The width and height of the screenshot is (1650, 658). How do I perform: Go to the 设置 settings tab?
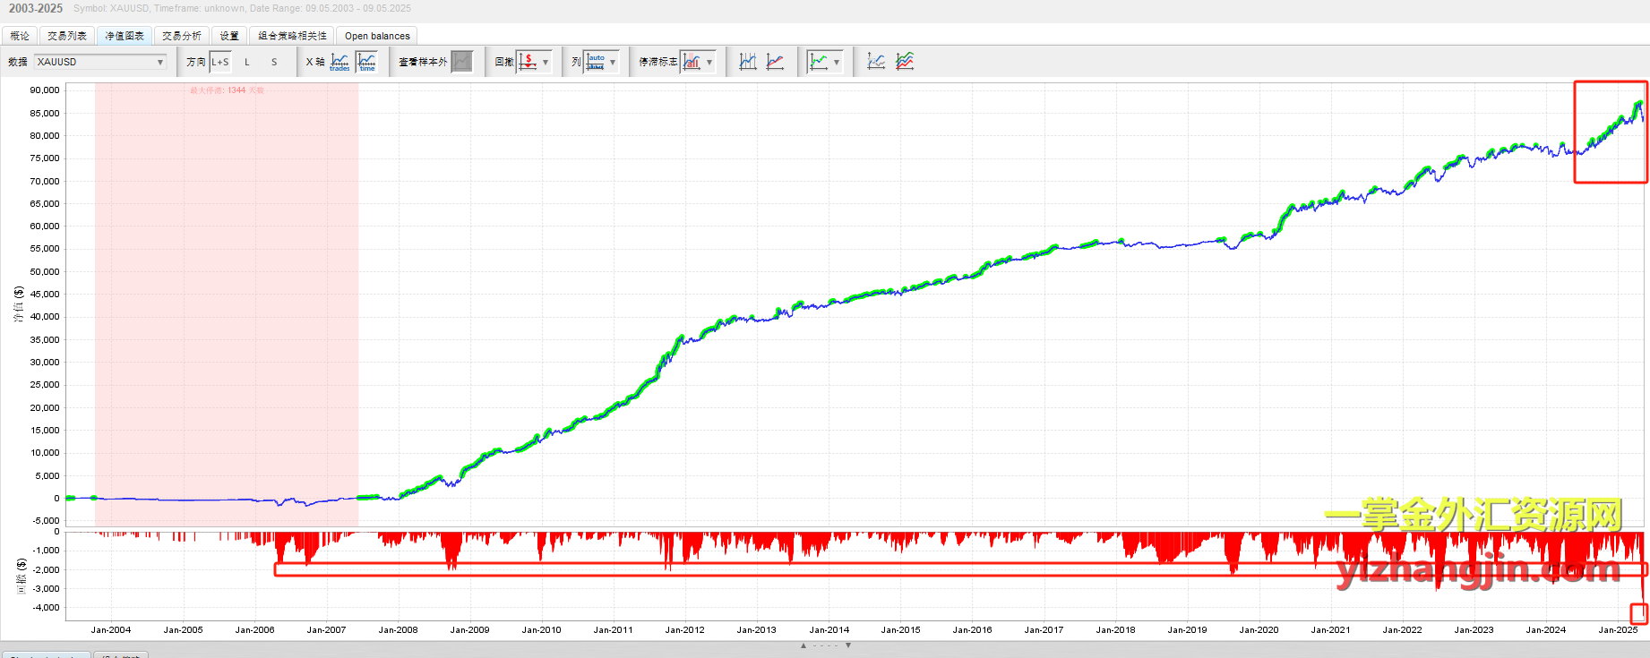pyautogui.click(x=229, y=36)
